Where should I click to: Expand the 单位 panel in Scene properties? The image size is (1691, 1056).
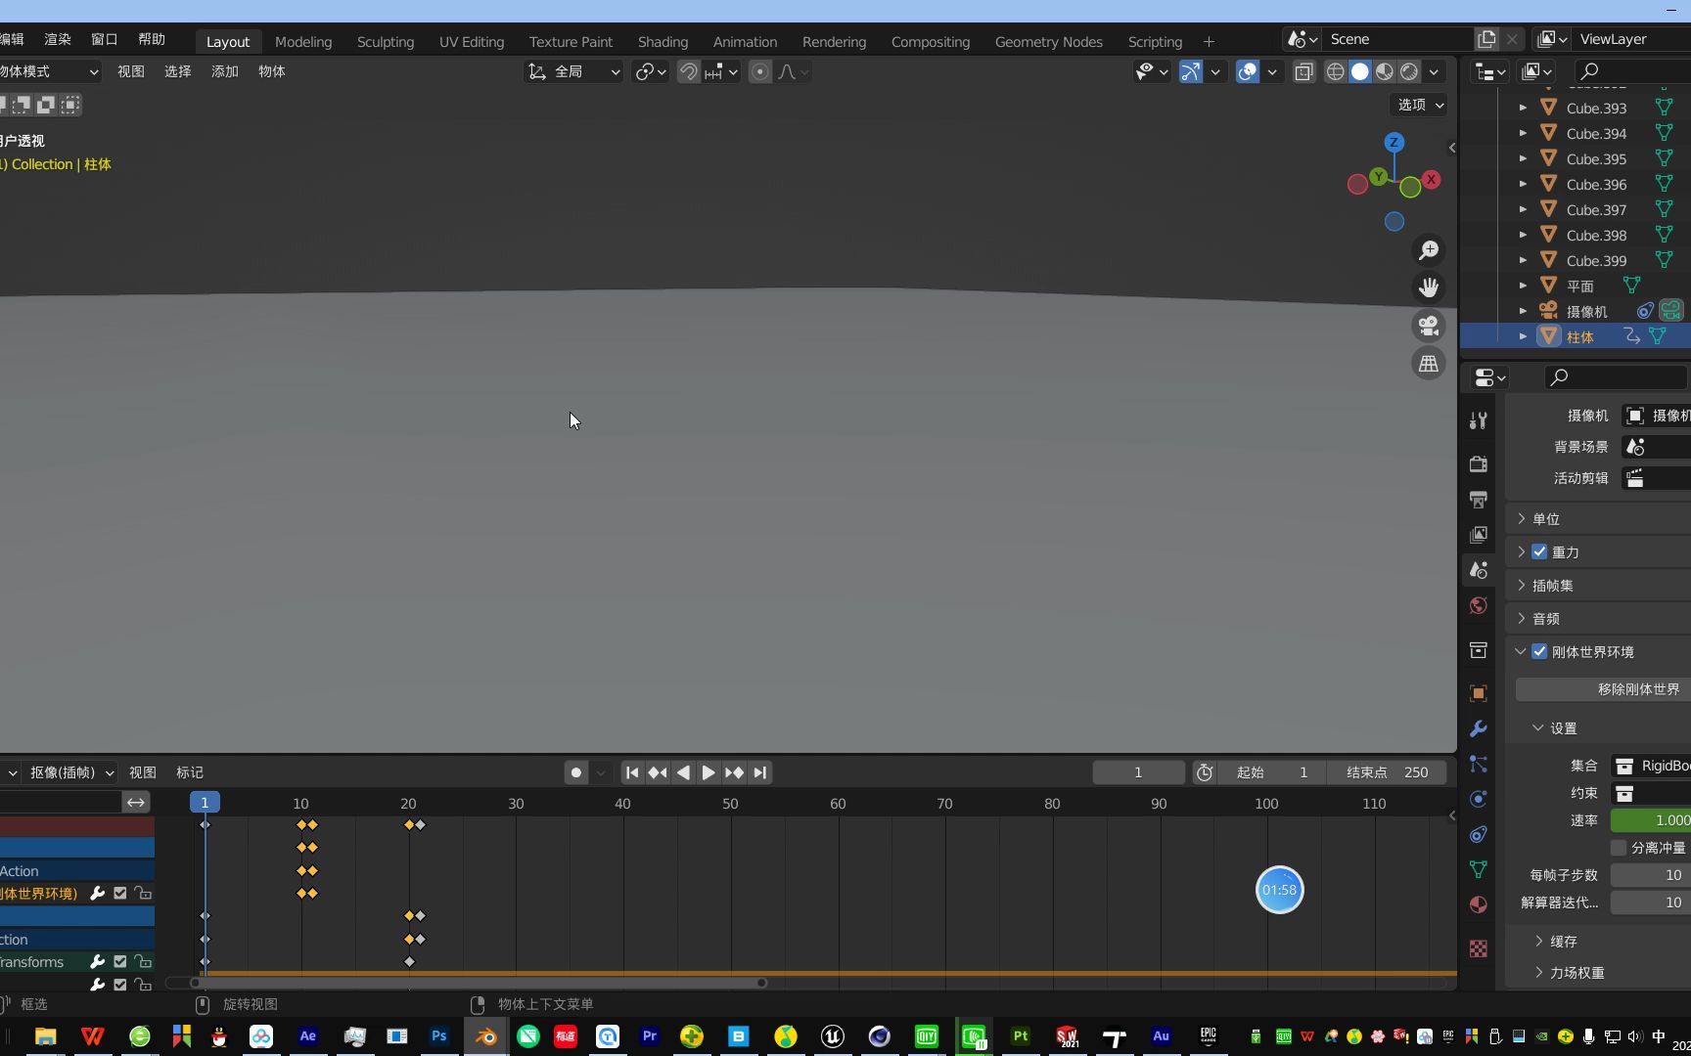pos(1546,519)
